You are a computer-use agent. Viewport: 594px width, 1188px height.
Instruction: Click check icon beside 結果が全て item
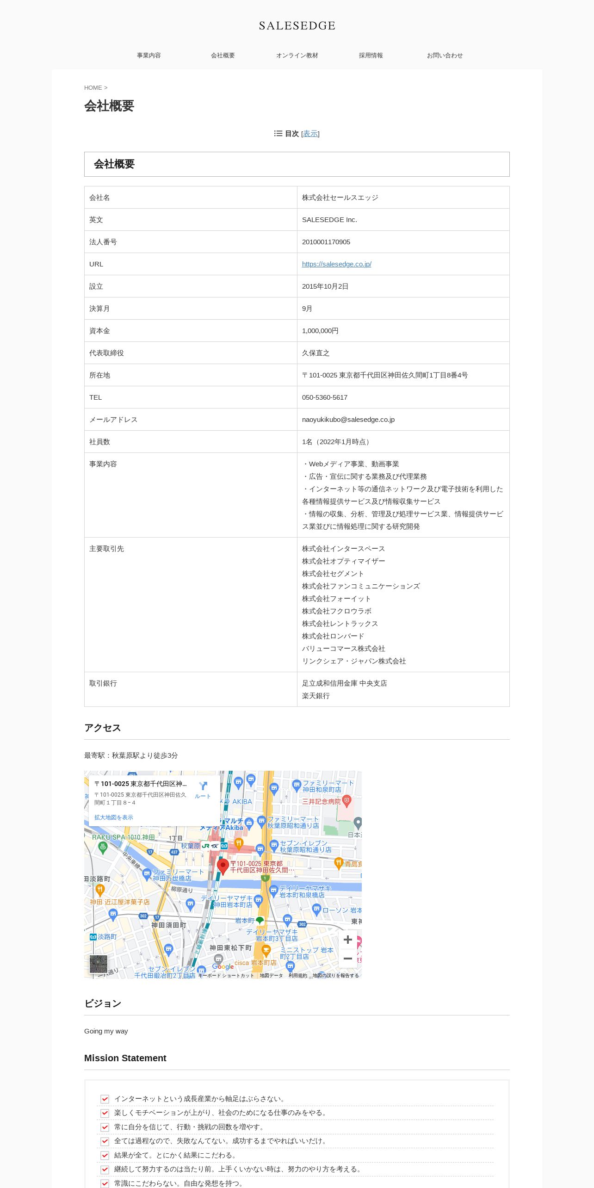(105, 1155)
